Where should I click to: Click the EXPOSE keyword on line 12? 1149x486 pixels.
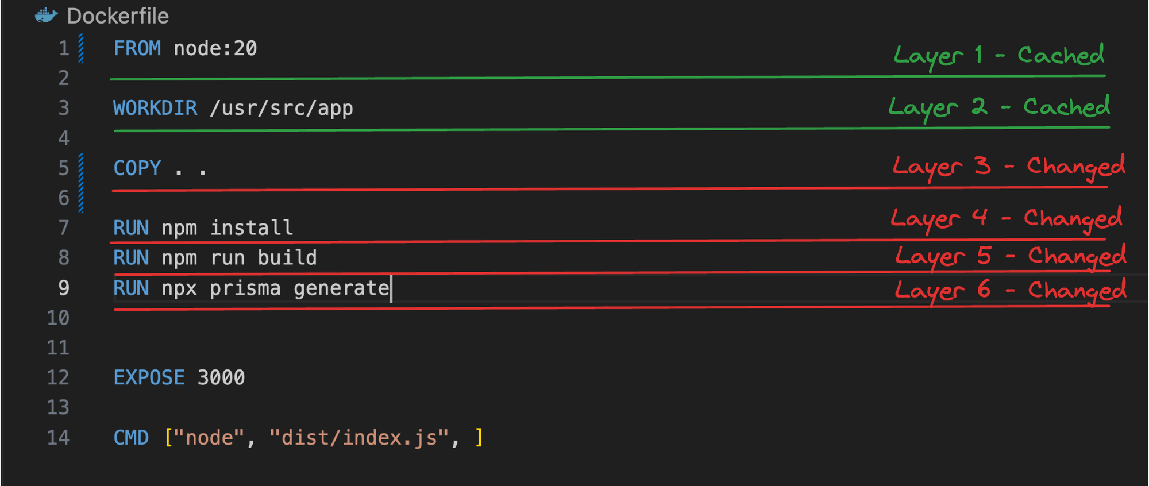[x=149, y=377]
